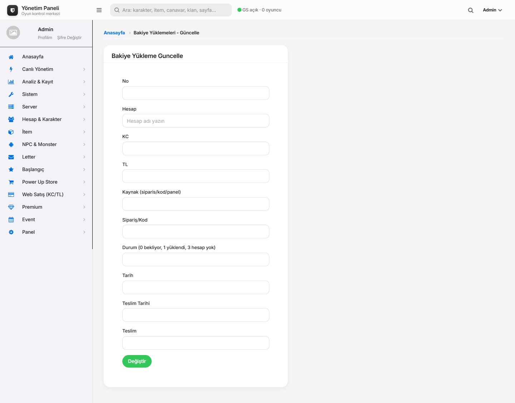Expand the Hesap & Karakter menu chevron
515x403 pixels.
[84, 120]
